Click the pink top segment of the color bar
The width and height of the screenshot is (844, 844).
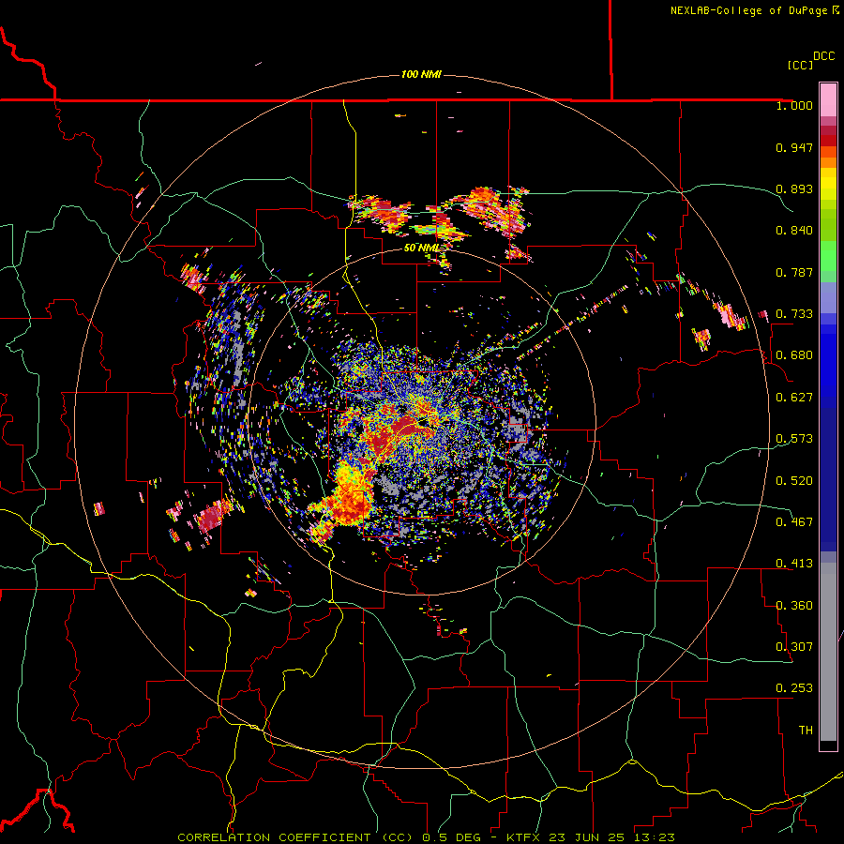point(828,100)
